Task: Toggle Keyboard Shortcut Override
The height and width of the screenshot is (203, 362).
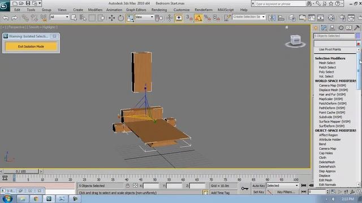Action: tap(179, 17)
